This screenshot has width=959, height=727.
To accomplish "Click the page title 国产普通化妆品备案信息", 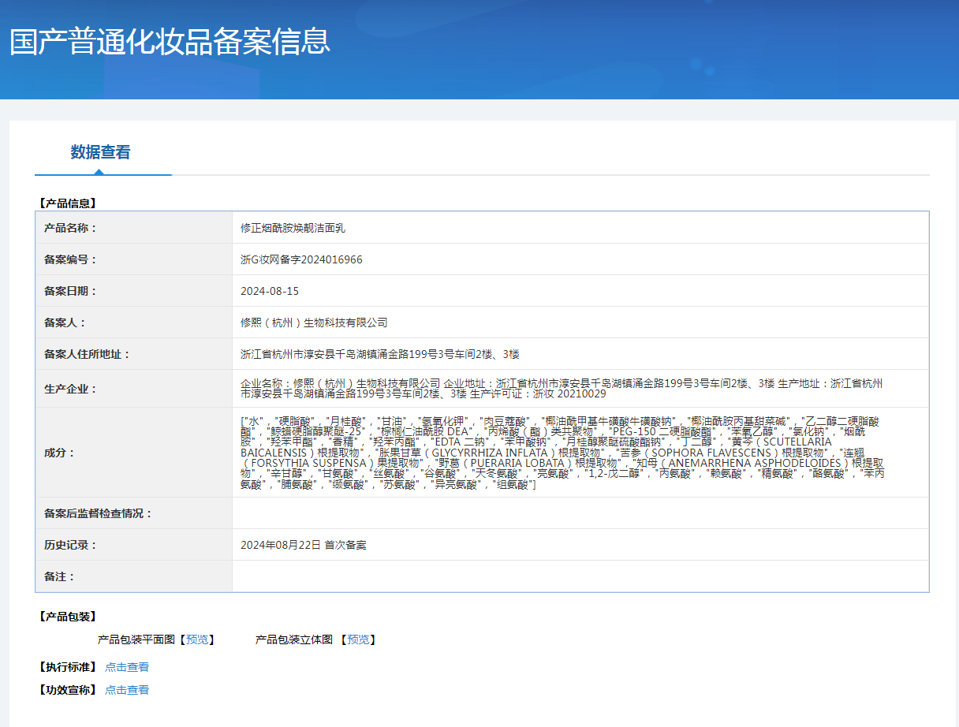I will click(x=170, y=42).
